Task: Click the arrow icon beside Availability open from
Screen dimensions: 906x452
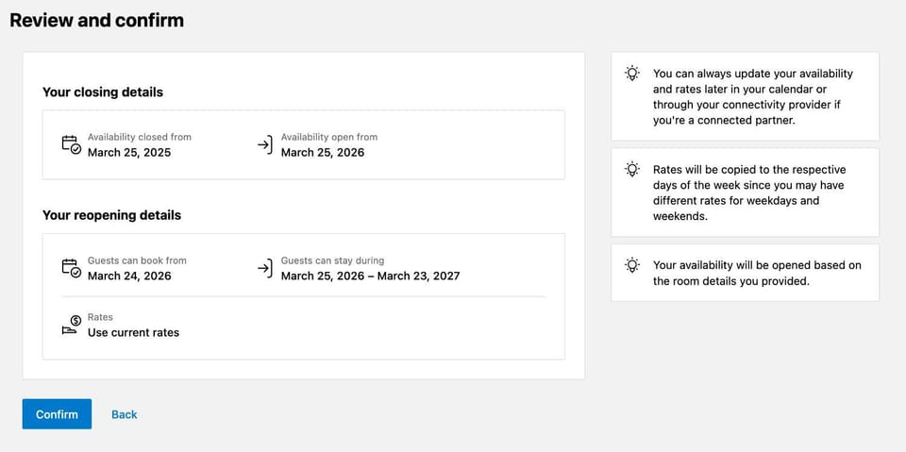Action: pos(265,144)
